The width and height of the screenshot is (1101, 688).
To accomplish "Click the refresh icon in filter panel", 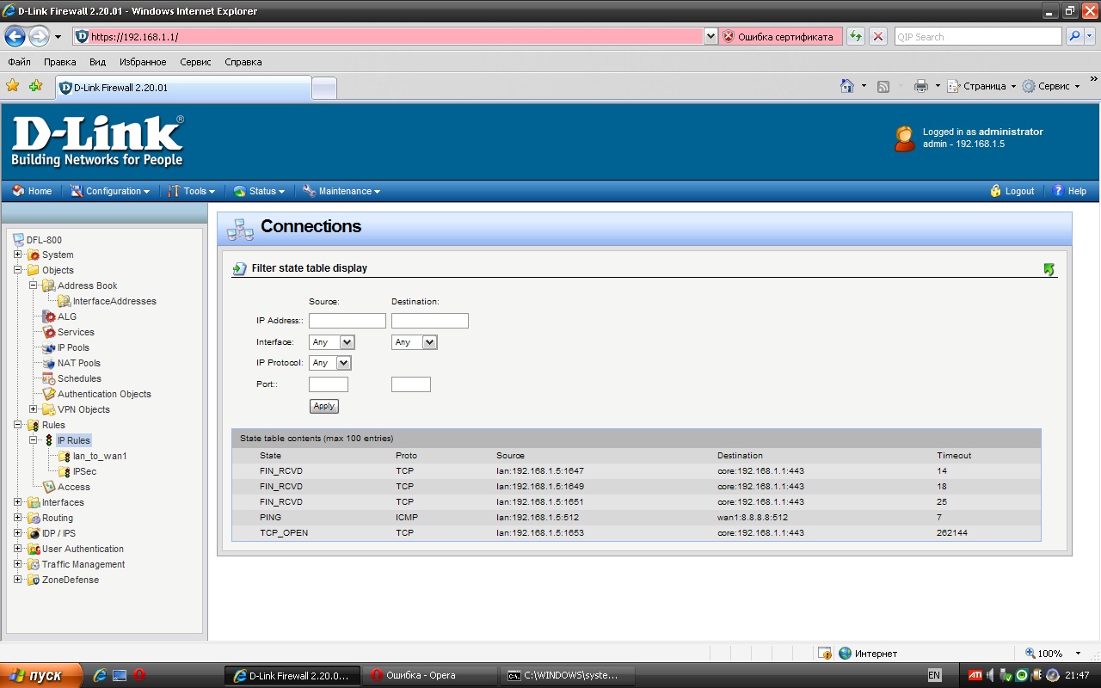I will (x=1049, y=269).
